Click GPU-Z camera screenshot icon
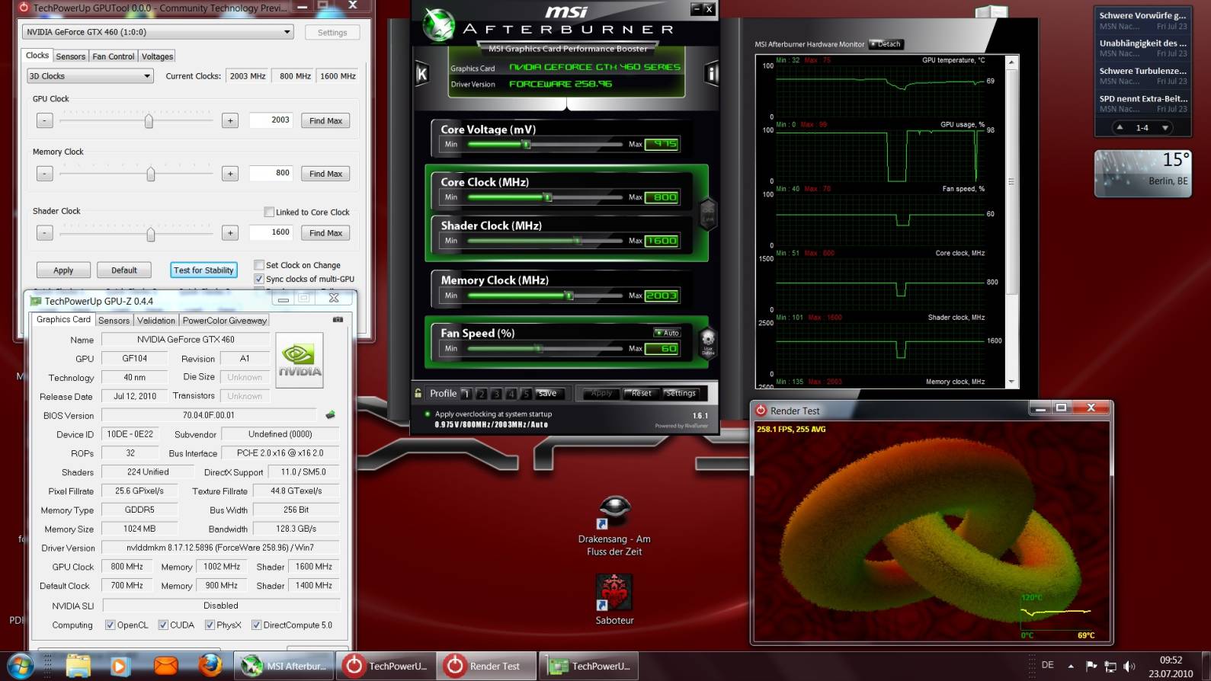Screen dimensions: 1211x681 [338, 320]
